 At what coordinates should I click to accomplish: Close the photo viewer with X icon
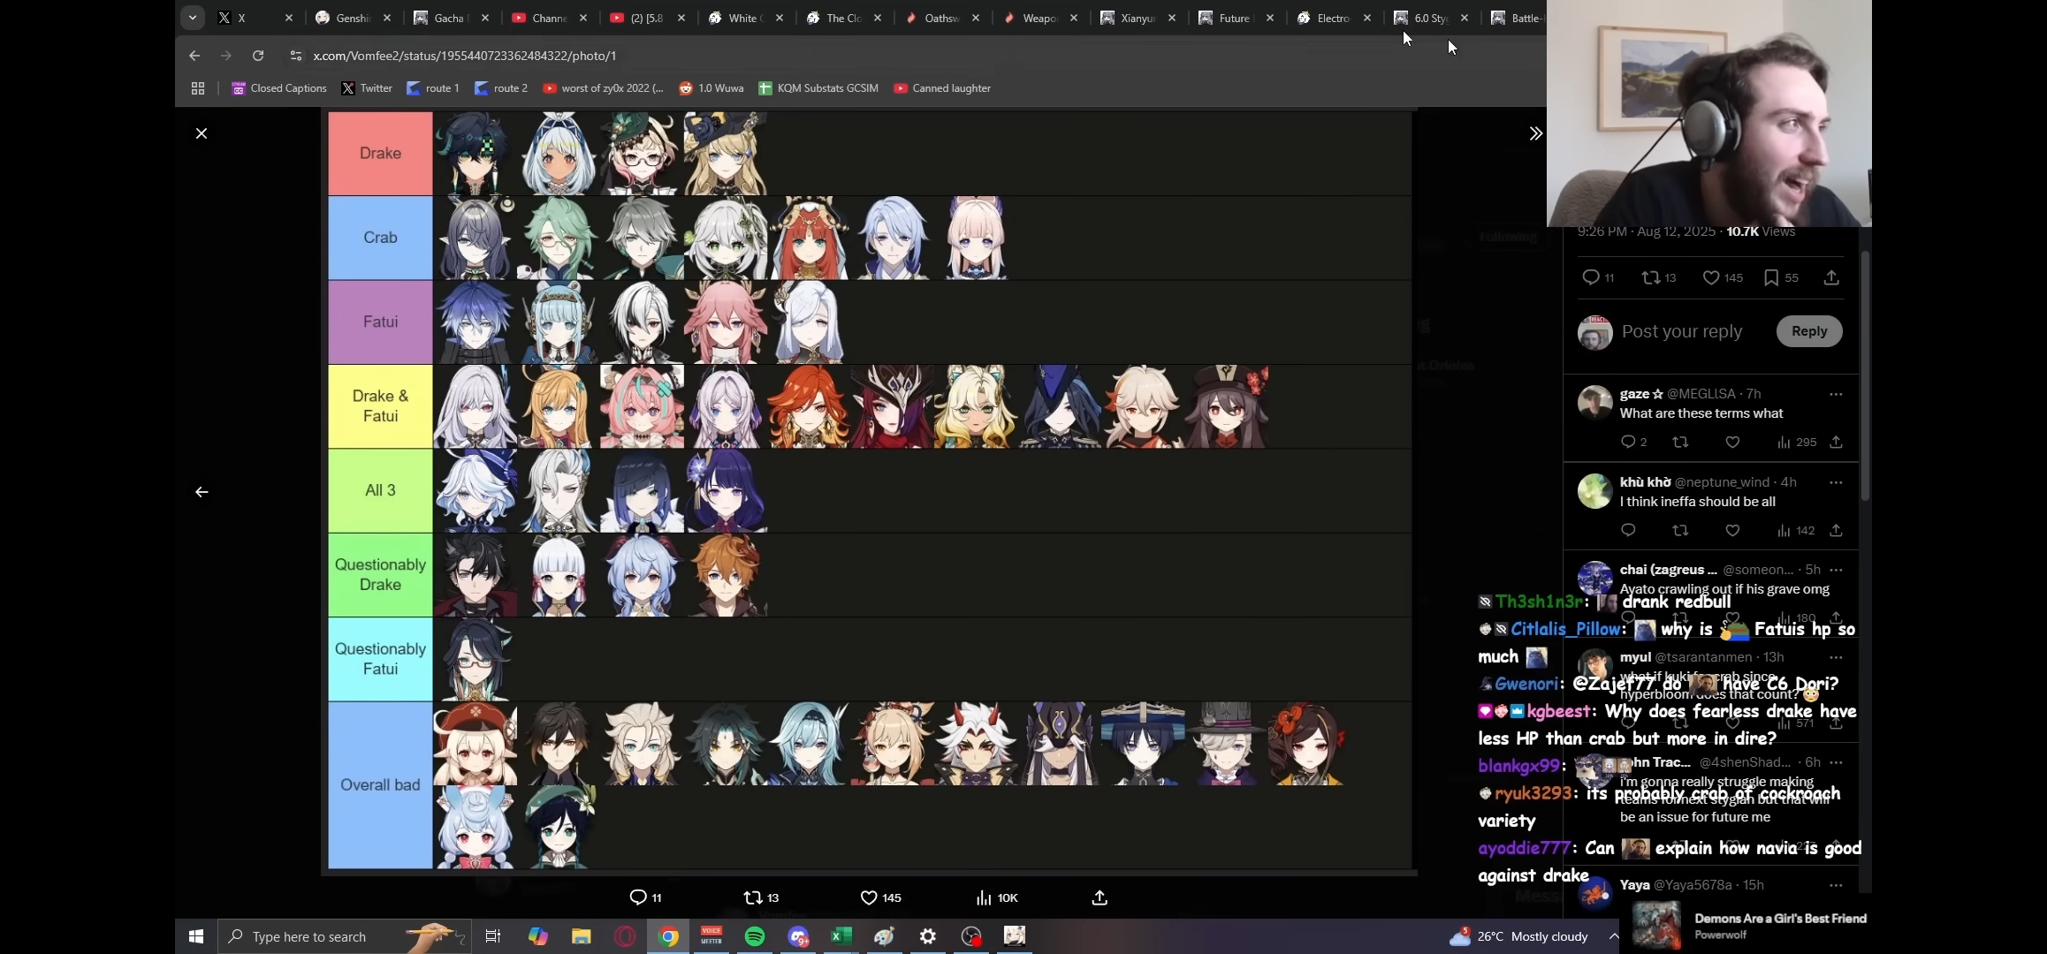pos(202,133)
